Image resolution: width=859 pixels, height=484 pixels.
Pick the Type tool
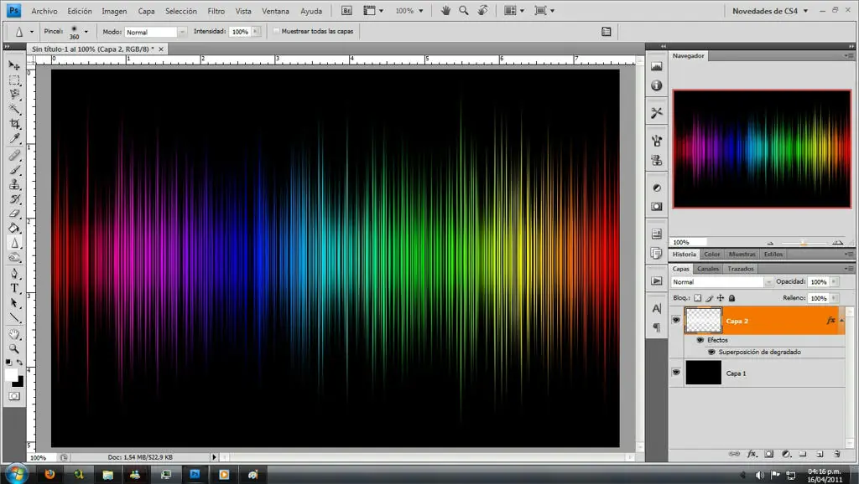(x=14, y=288)
